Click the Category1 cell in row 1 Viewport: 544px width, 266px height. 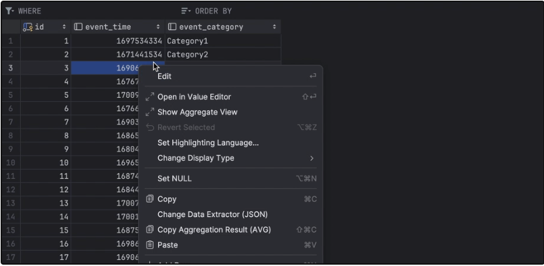coord(222,41)
